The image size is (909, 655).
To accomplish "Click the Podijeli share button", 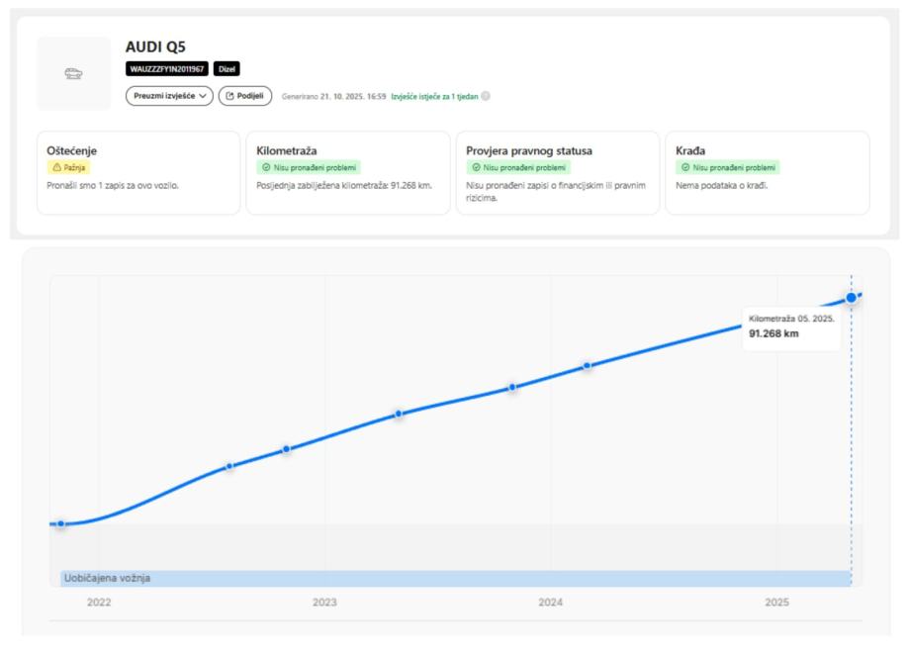I will [245, 96].
